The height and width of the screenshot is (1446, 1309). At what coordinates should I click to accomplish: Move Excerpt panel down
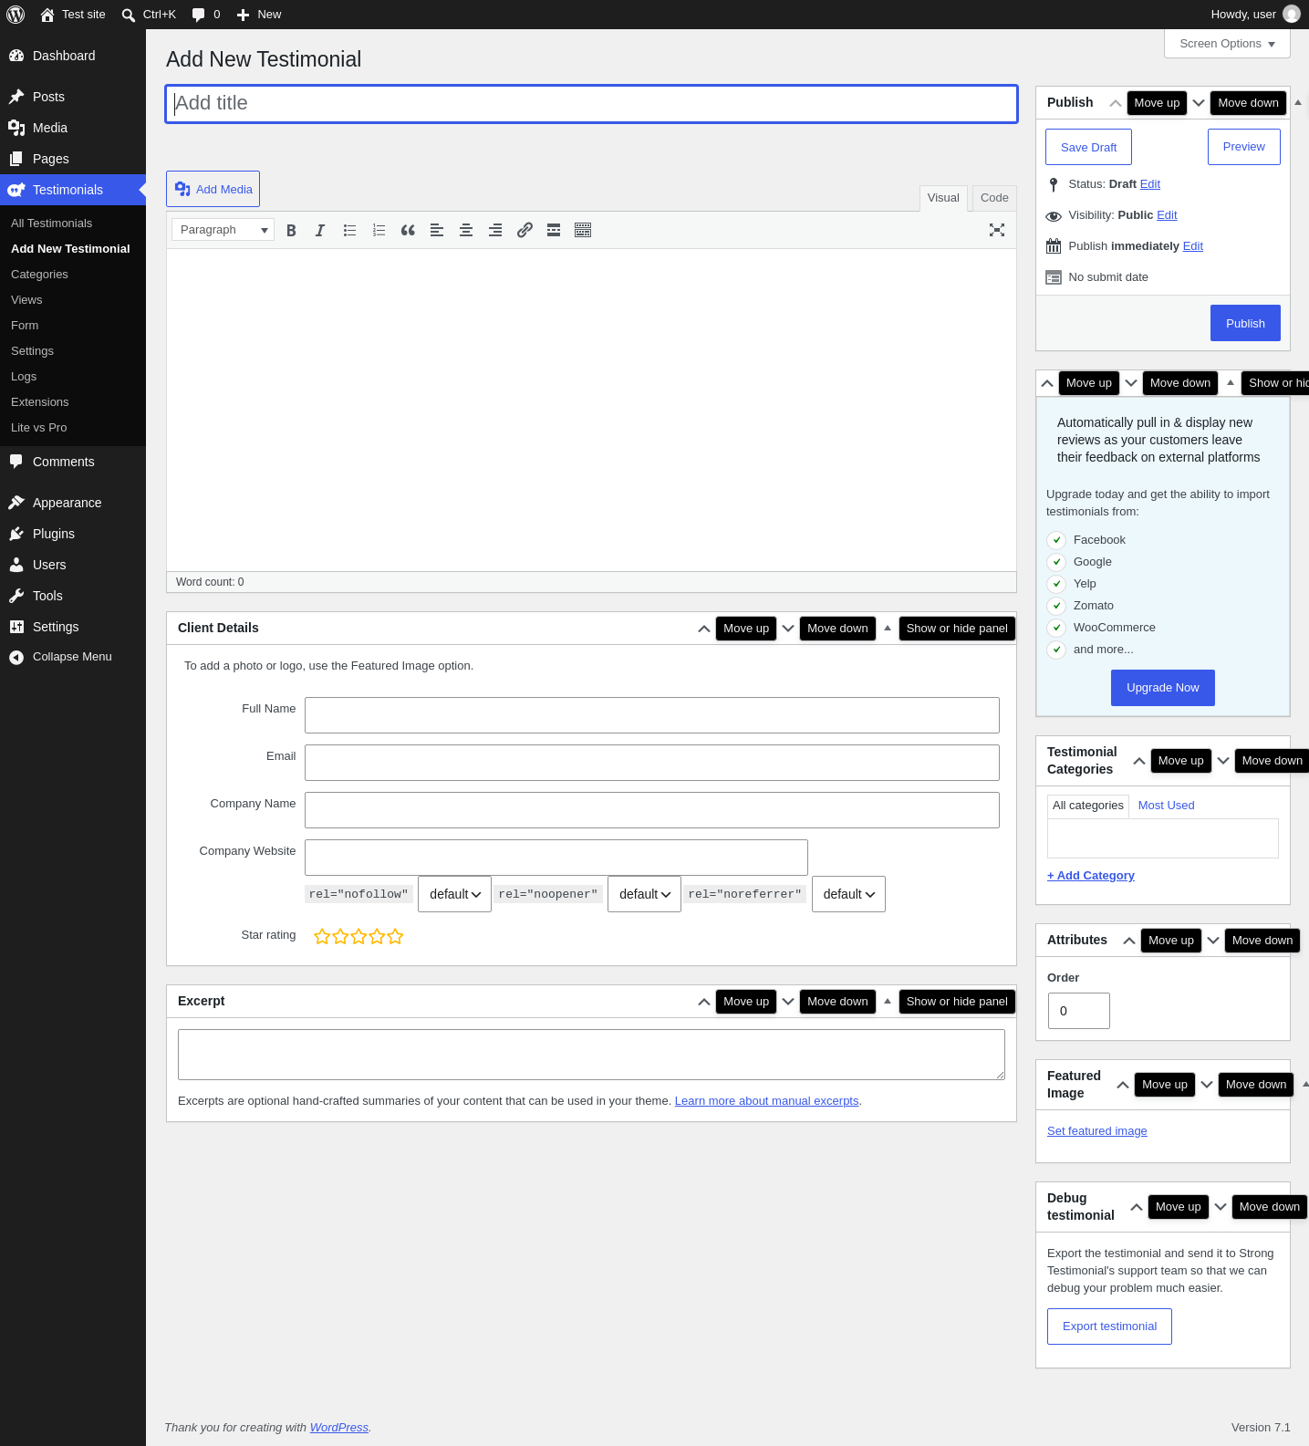point(788,1002)
